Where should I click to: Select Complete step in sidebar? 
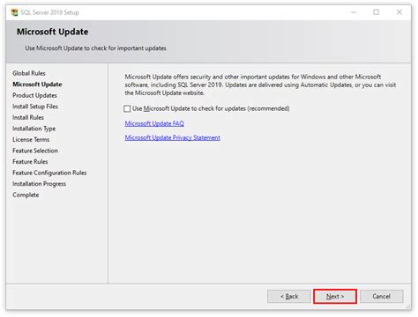26,195
